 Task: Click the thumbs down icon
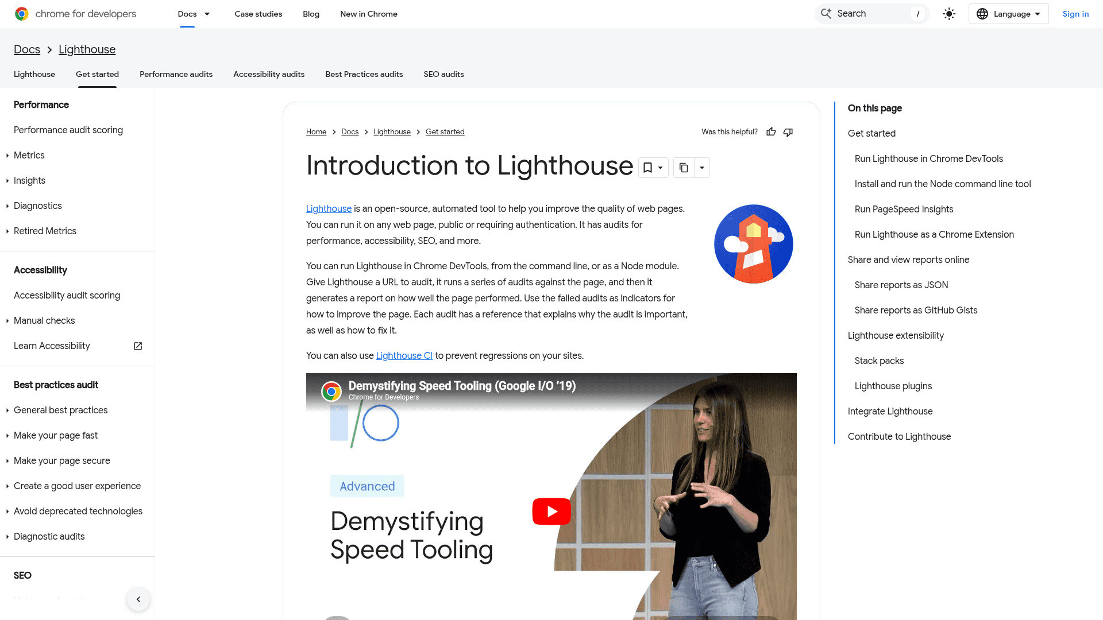(x=788, y=132)
